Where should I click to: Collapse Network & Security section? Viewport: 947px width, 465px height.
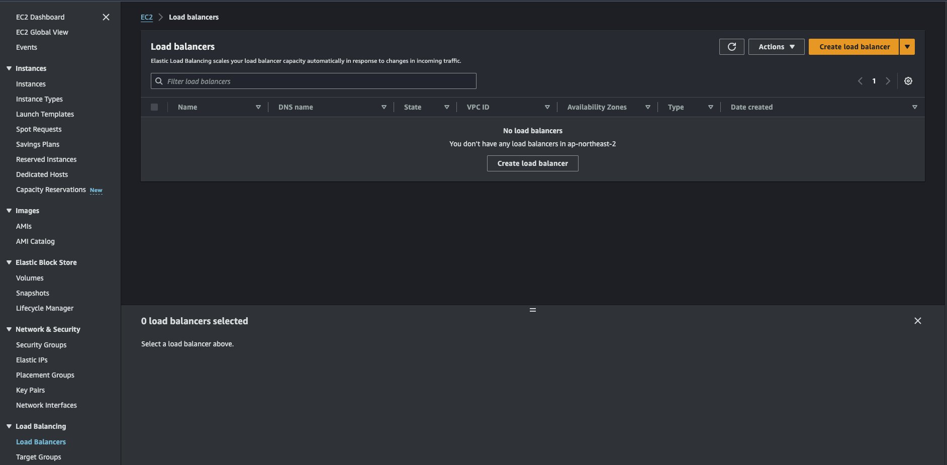tap(9, 329)
